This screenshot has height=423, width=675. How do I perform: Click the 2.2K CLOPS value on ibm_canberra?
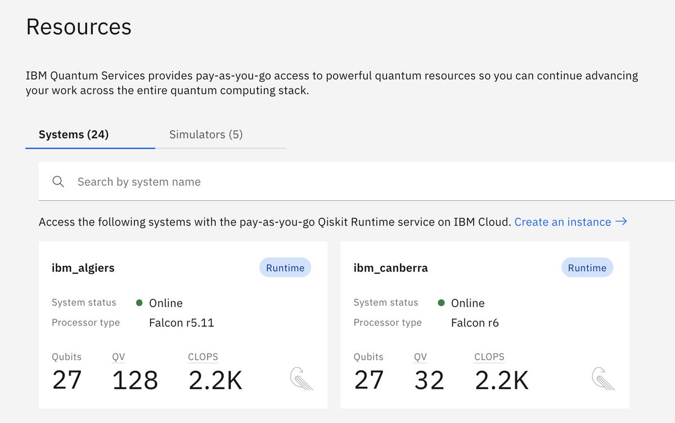[x=502, y=380]
